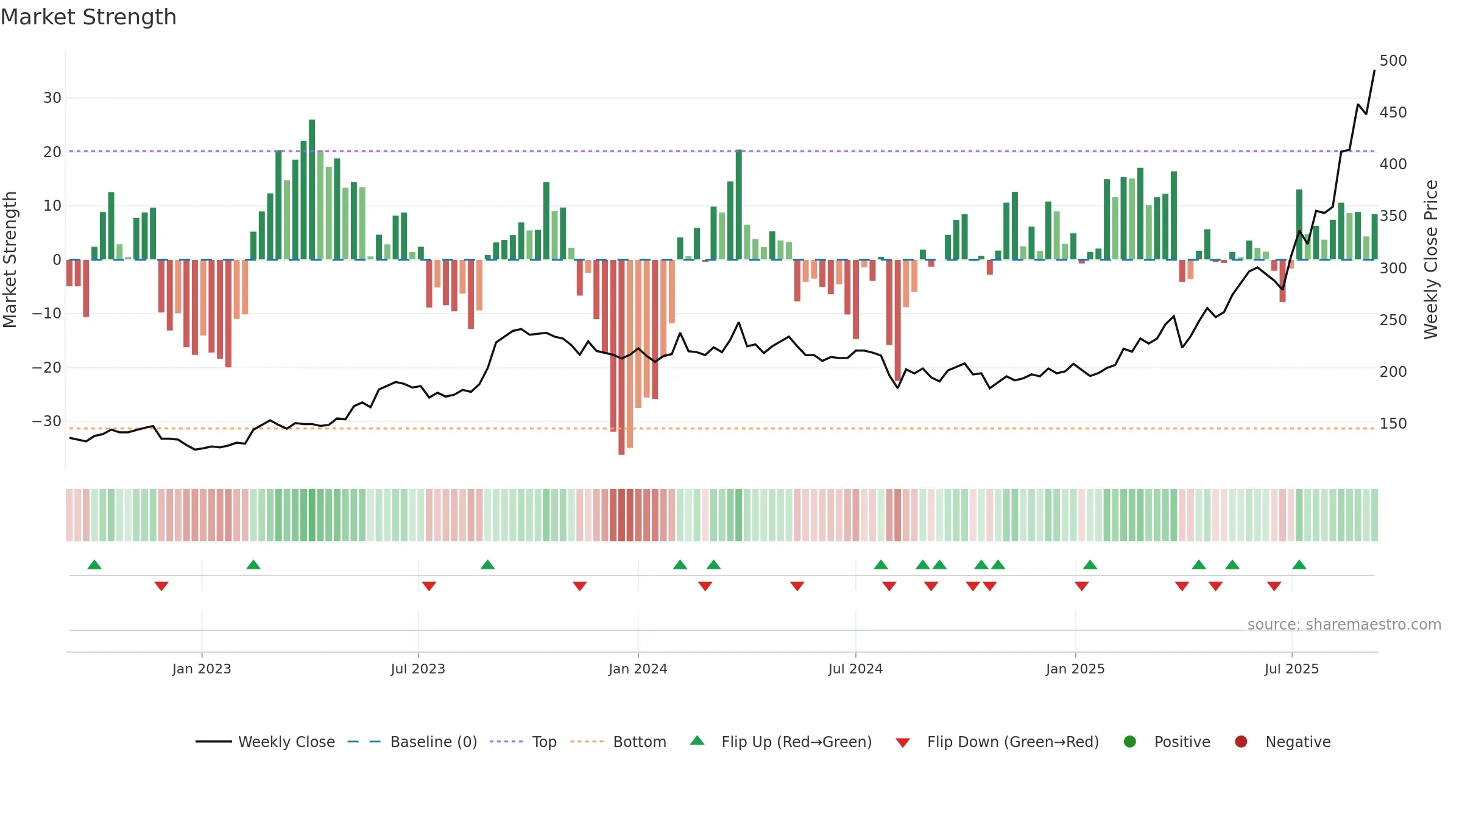Screen dimensions: 1462x822
Task: Toggle the Positive legend entry
Action: (x=1167, y=742)
